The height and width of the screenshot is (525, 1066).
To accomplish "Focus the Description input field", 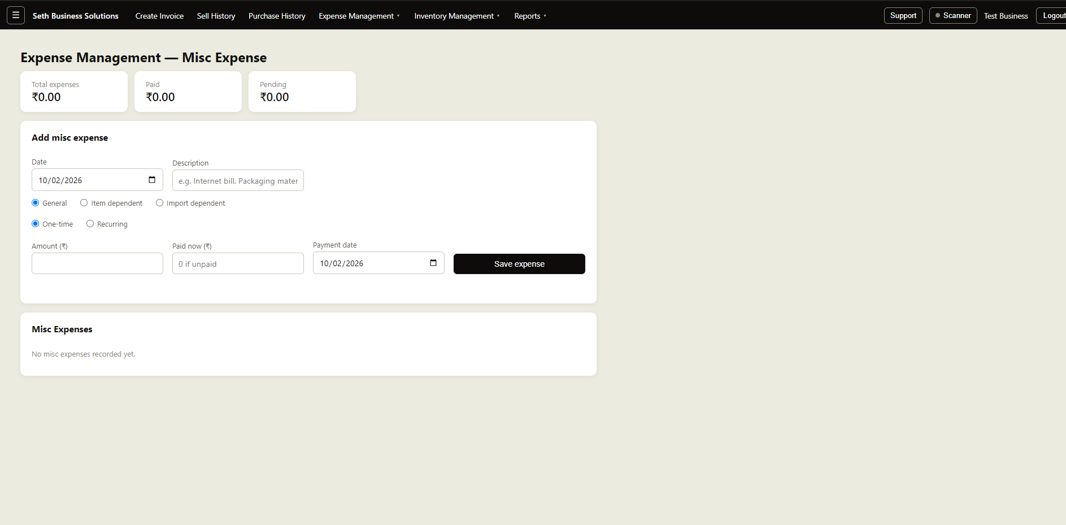I will point(238,180).
